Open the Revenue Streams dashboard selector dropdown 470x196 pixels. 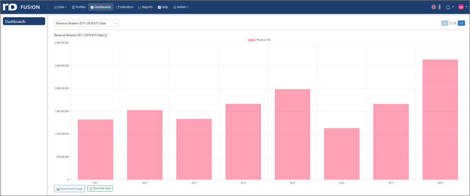pyautogui.click(x=86, y=24)
